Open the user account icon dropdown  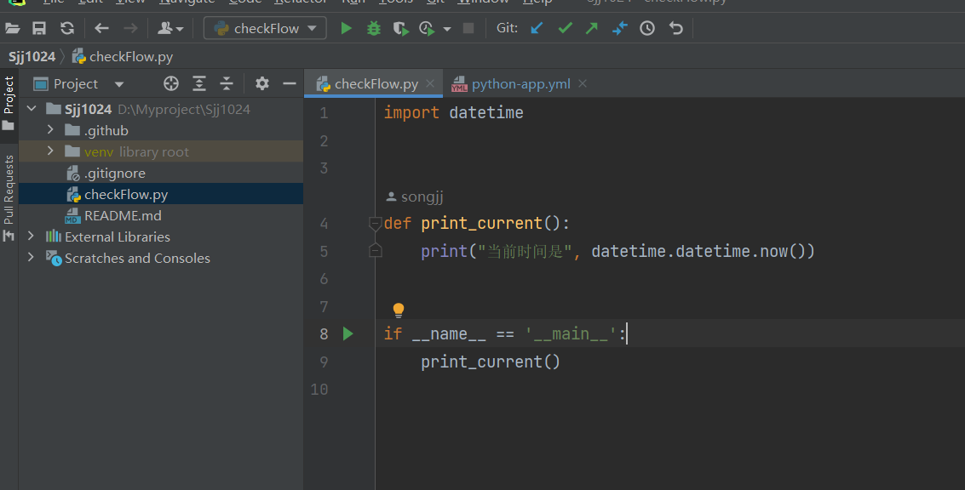pos(170,28)
